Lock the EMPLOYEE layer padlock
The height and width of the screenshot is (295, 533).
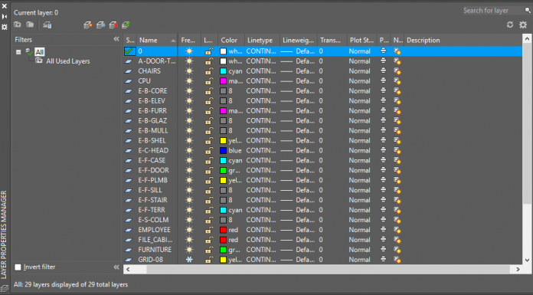click(x=209, y=230)
